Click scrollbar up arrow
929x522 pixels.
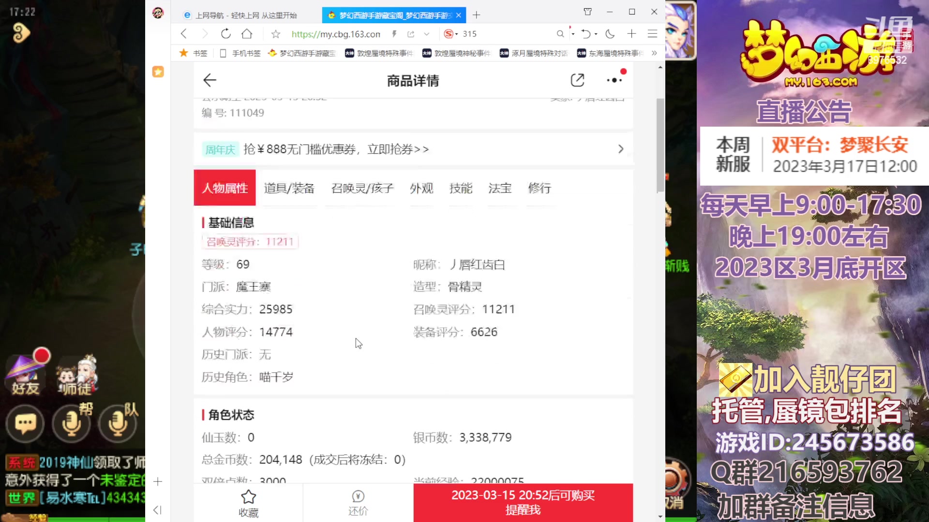point(660,67)
